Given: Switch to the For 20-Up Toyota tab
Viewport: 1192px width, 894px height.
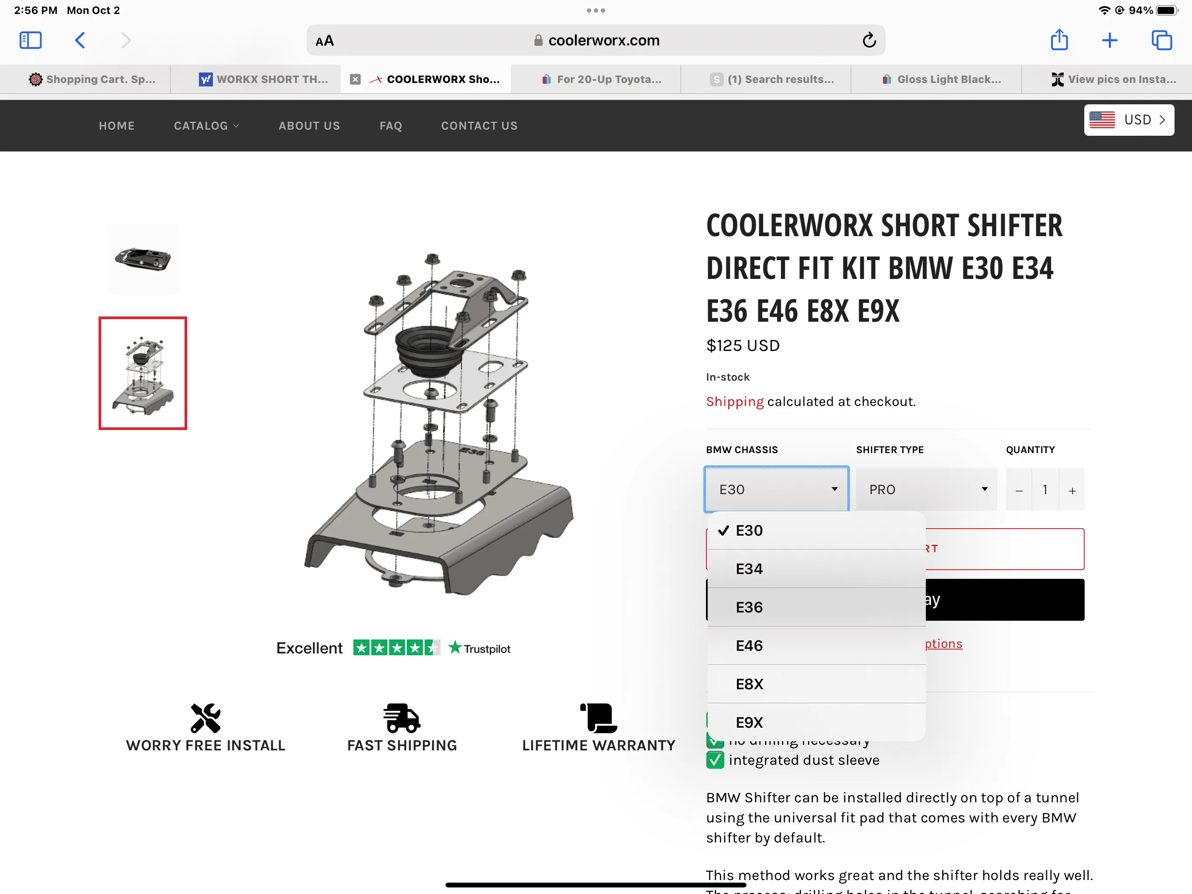Looking at the screenshot, I should tap(596, 79).
